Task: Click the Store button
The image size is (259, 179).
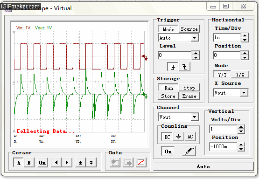Action: click(168, 96)
